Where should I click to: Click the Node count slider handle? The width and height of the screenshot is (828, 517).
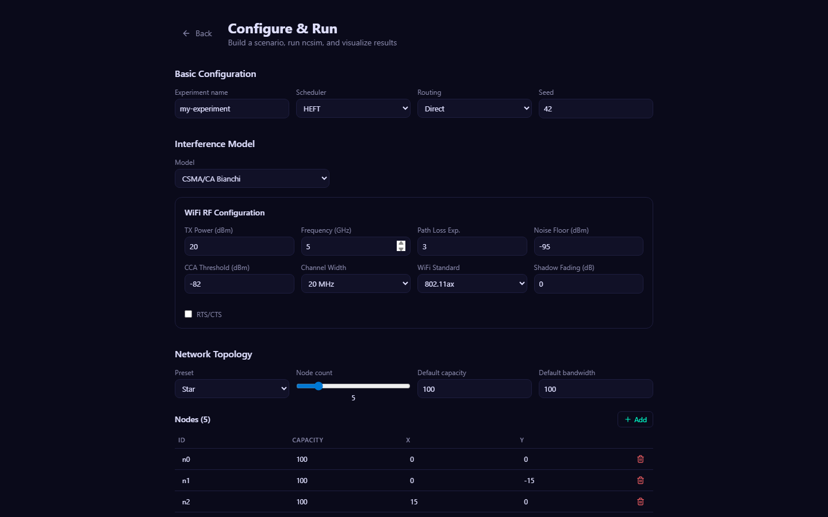tap(319, 386)
